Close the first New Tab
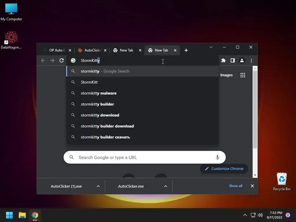Screen dimensions: 296x222 coord(140,50)
